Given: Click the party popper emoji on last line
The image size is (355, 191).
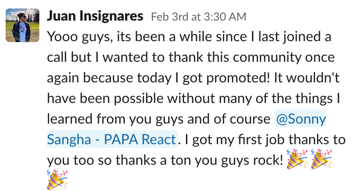Looking at the screenshot, I should [57, 180].
